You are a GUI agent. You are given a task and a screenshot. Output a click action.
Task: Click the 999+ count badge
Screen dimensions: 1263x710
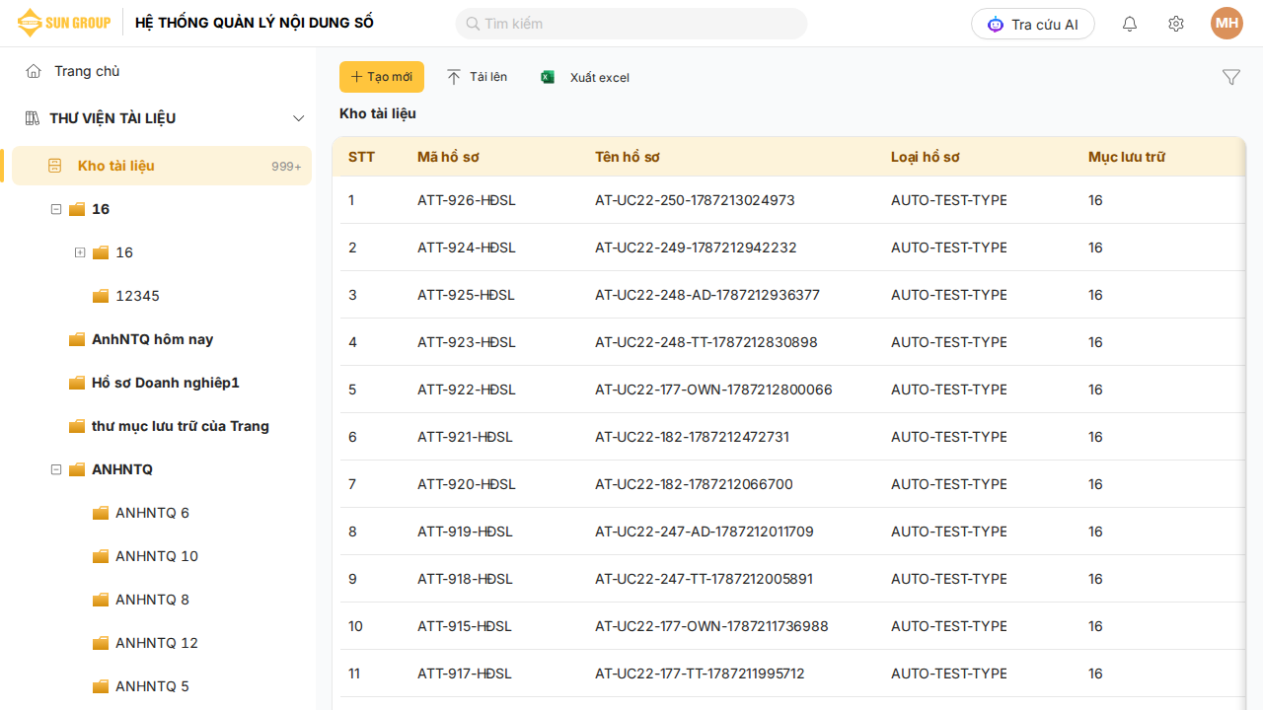click(287, 167)
